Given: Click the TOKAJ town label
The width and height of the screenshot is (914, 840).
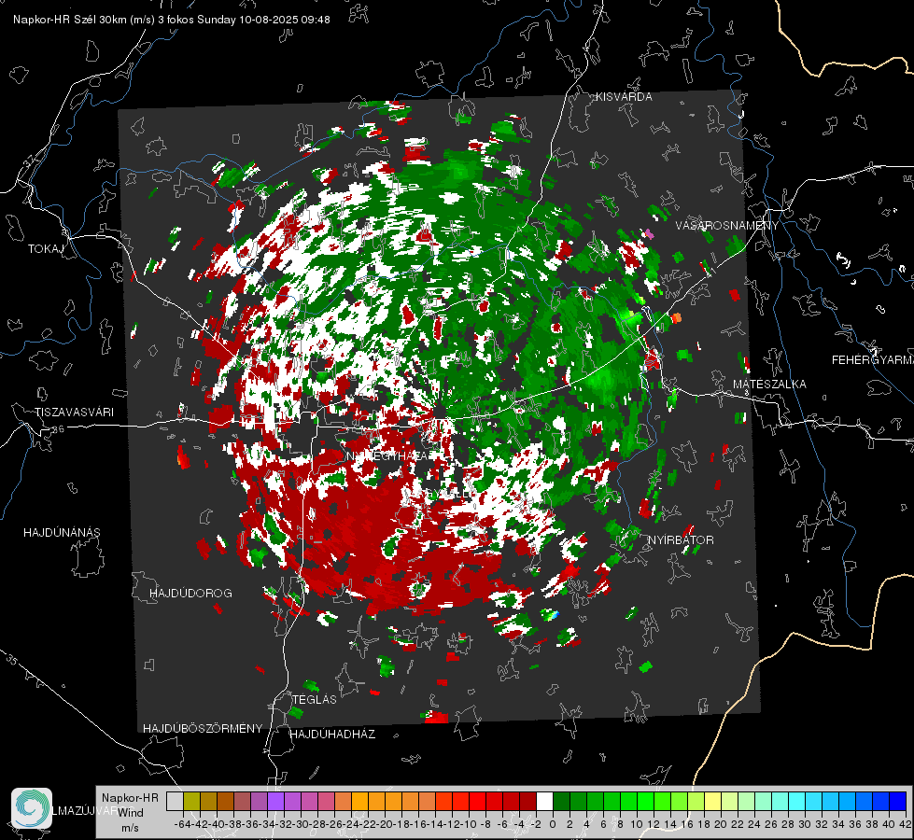Looking at the screenshot, I should (46, 249).
